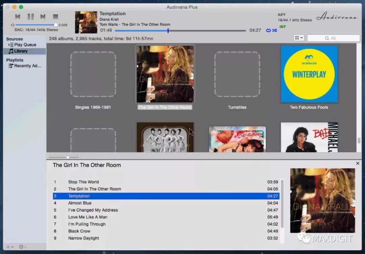365x254 pixels.
Task: Adjust the volume slider knob
Action: tap(56, 25)
